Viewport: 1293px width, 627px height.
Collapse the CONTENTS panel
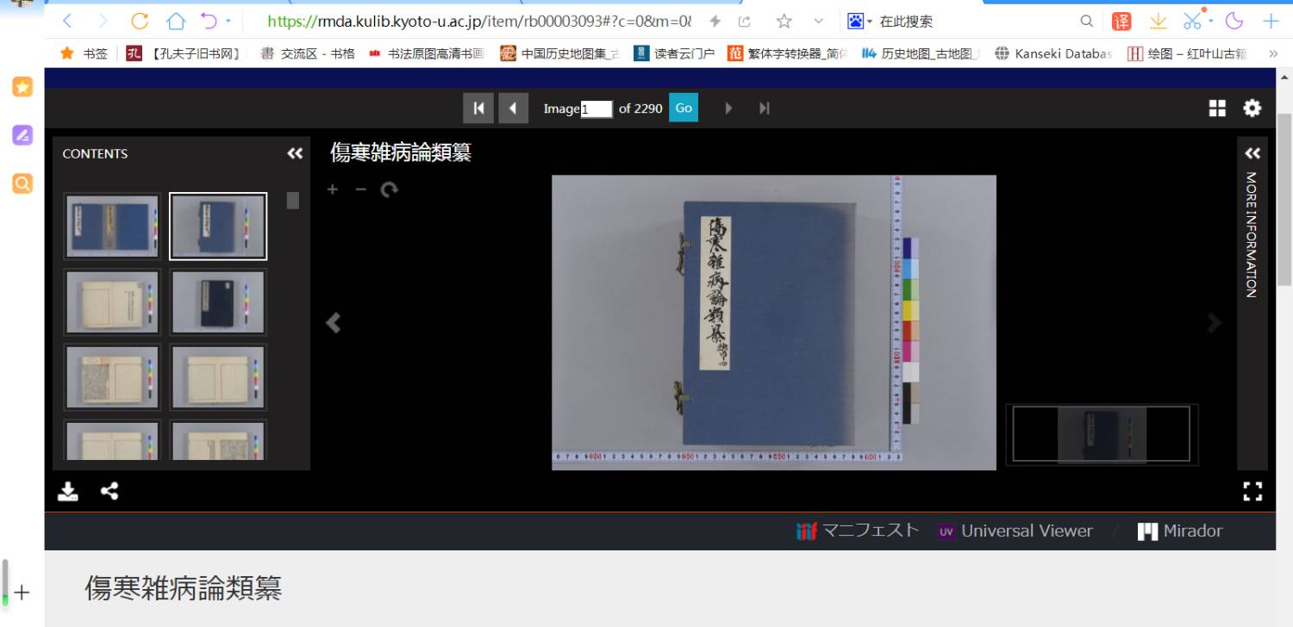tap(295, 153)
